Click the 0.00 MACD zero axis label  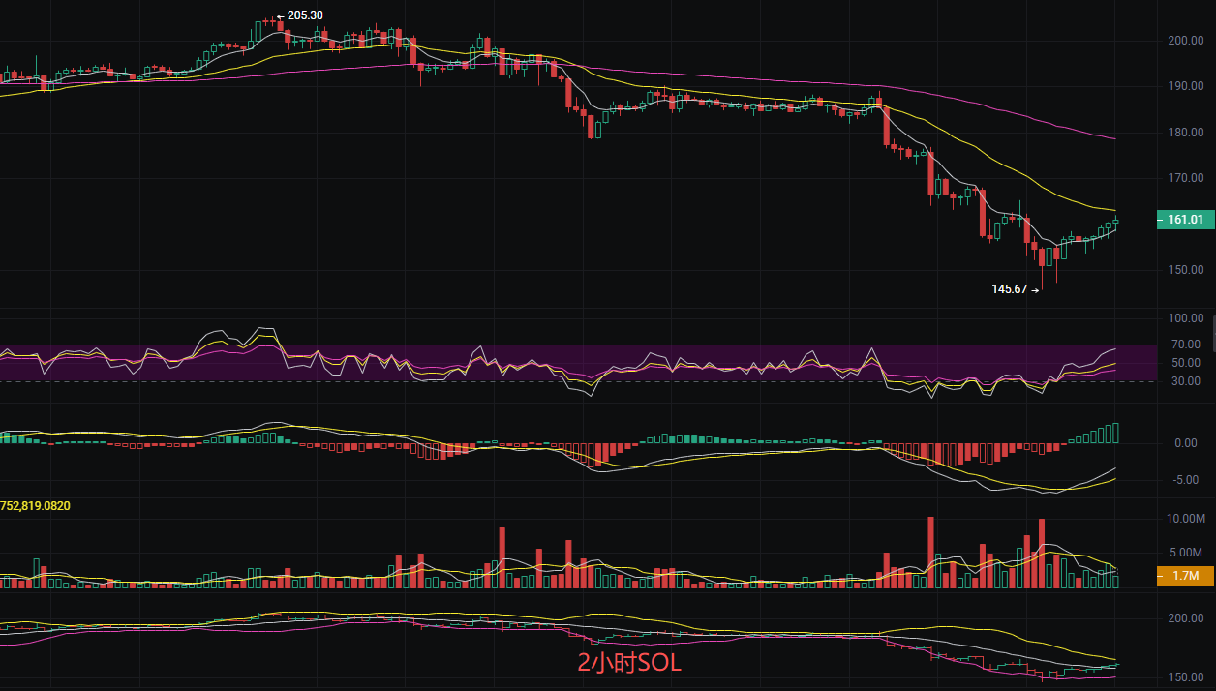pos(1185,443)
